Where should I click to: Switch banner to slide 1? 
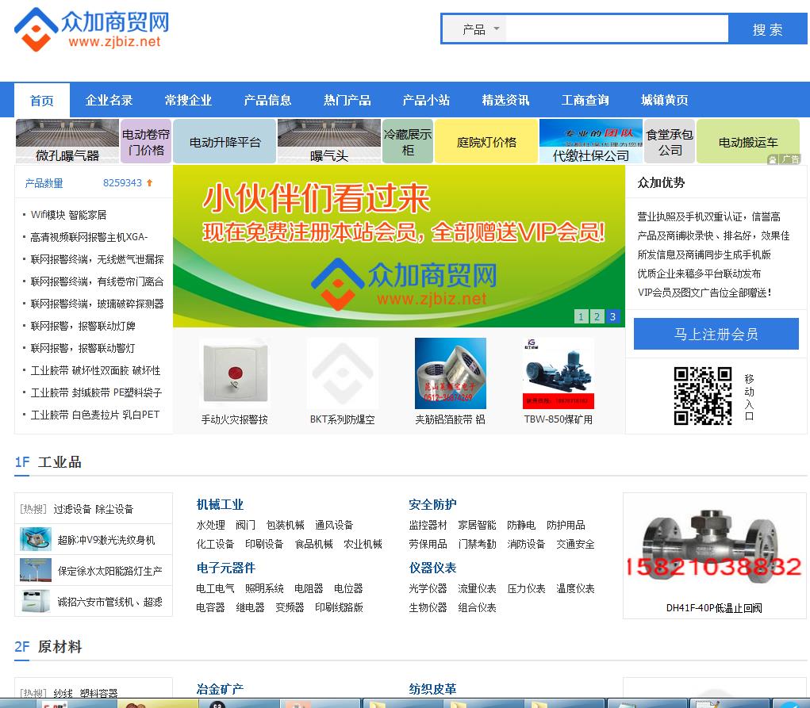click(582, 317)
